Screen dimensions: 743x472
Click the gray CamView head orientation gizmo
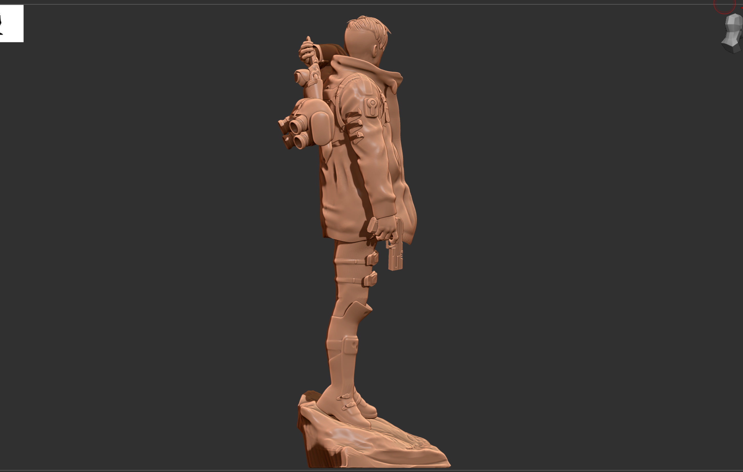732,33
